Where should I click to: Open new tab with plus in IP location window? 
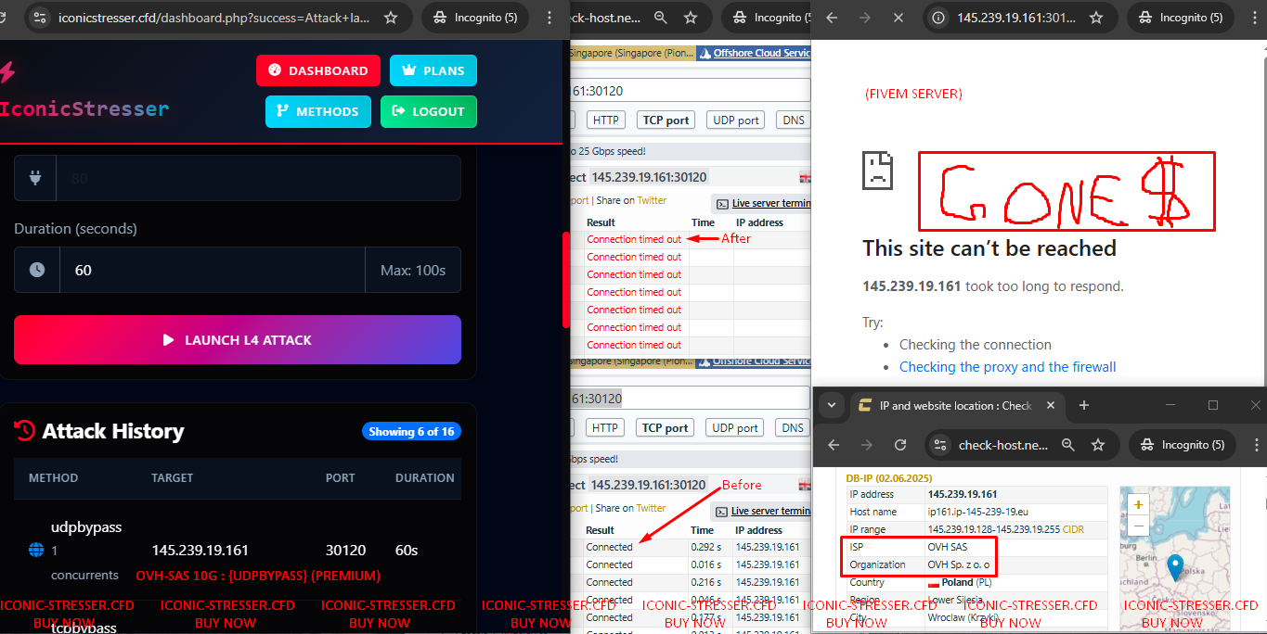[1083, 405]
